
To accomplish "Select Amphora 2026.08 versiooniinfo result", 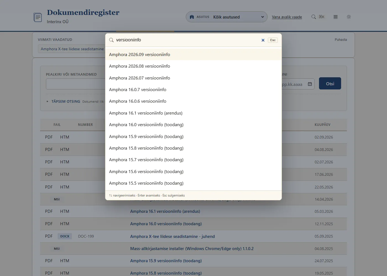I will 193,66.
